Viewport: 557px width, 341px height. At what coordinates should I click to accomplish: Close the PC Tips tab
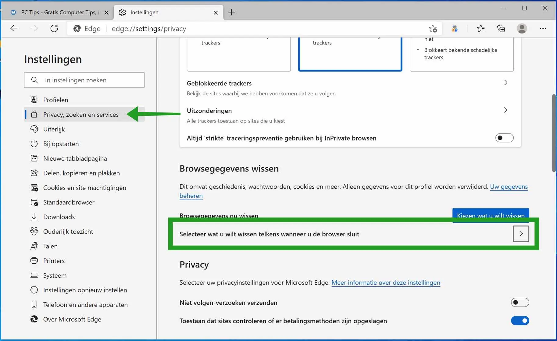106,12
